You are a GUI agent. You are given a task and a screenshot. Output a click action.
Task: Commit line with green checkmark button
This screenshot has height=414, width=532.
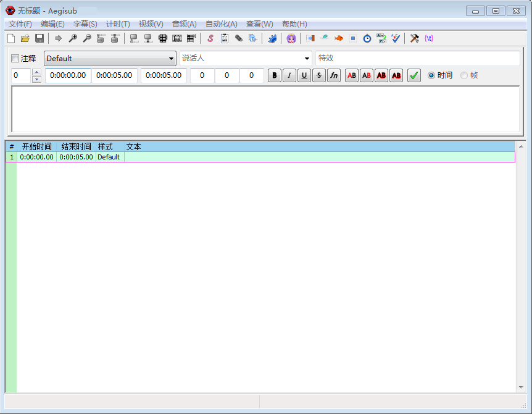point(414,75)
